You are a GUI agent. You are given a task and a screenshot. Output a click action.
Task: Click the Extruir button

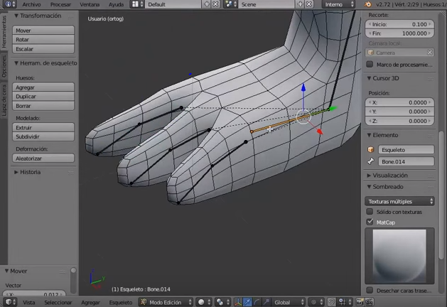coord(43,127)
